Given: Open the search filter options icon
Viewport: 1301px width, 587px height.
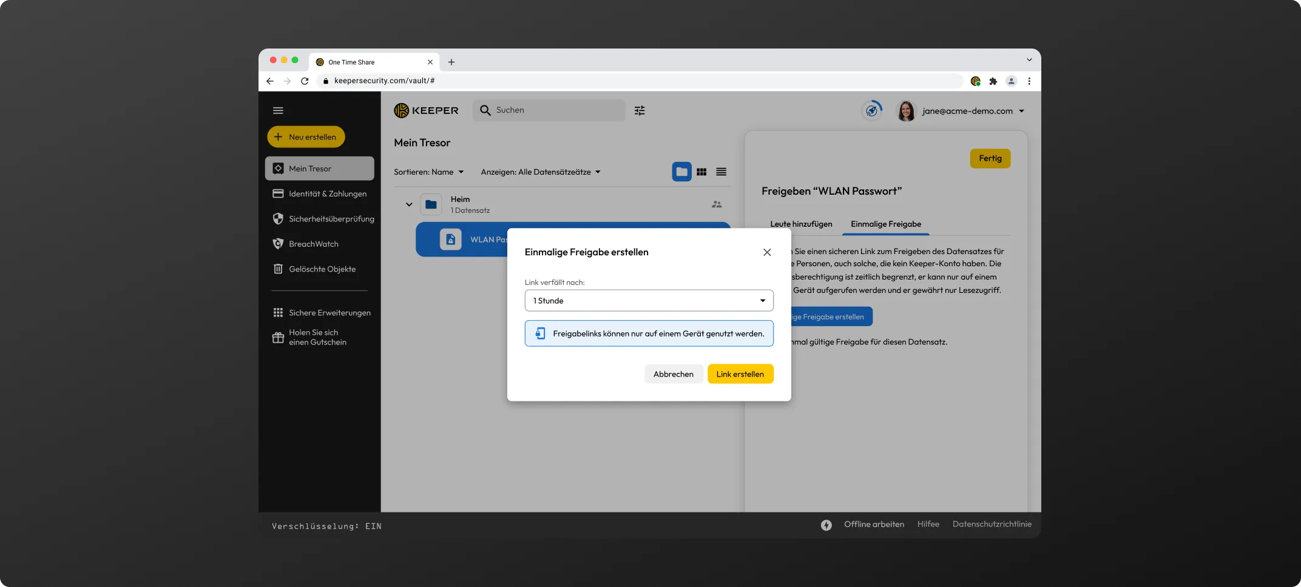Looking at the screenshot, I should (x=640, y=110).
